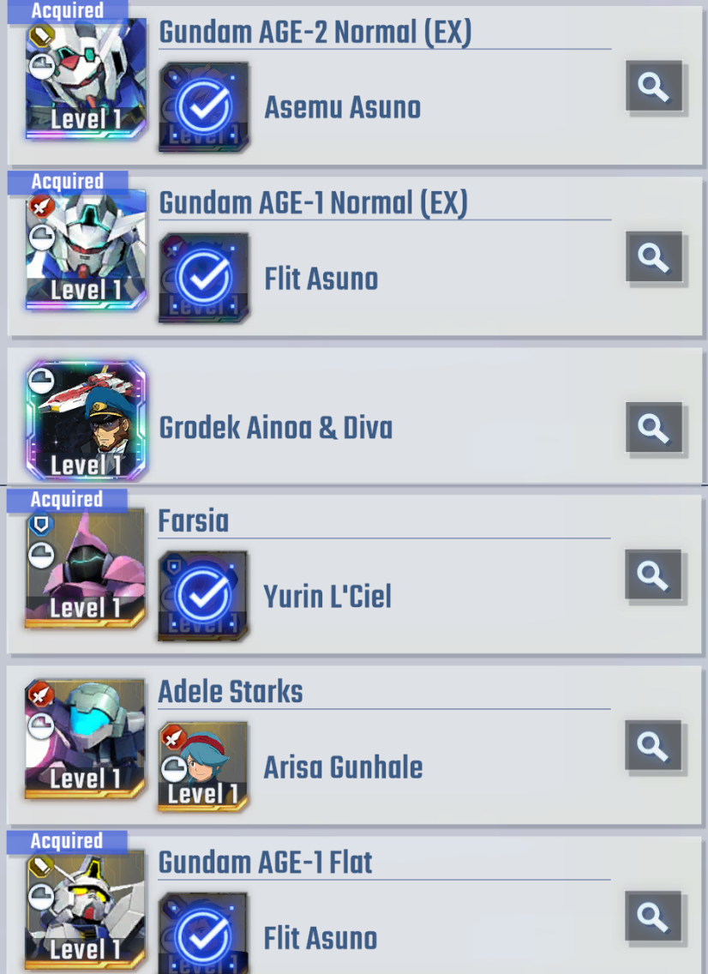This screenshot has height=974, width=708.
Task: Choose the pink Farsia unit thumbnail
Action: pos(85,568)
